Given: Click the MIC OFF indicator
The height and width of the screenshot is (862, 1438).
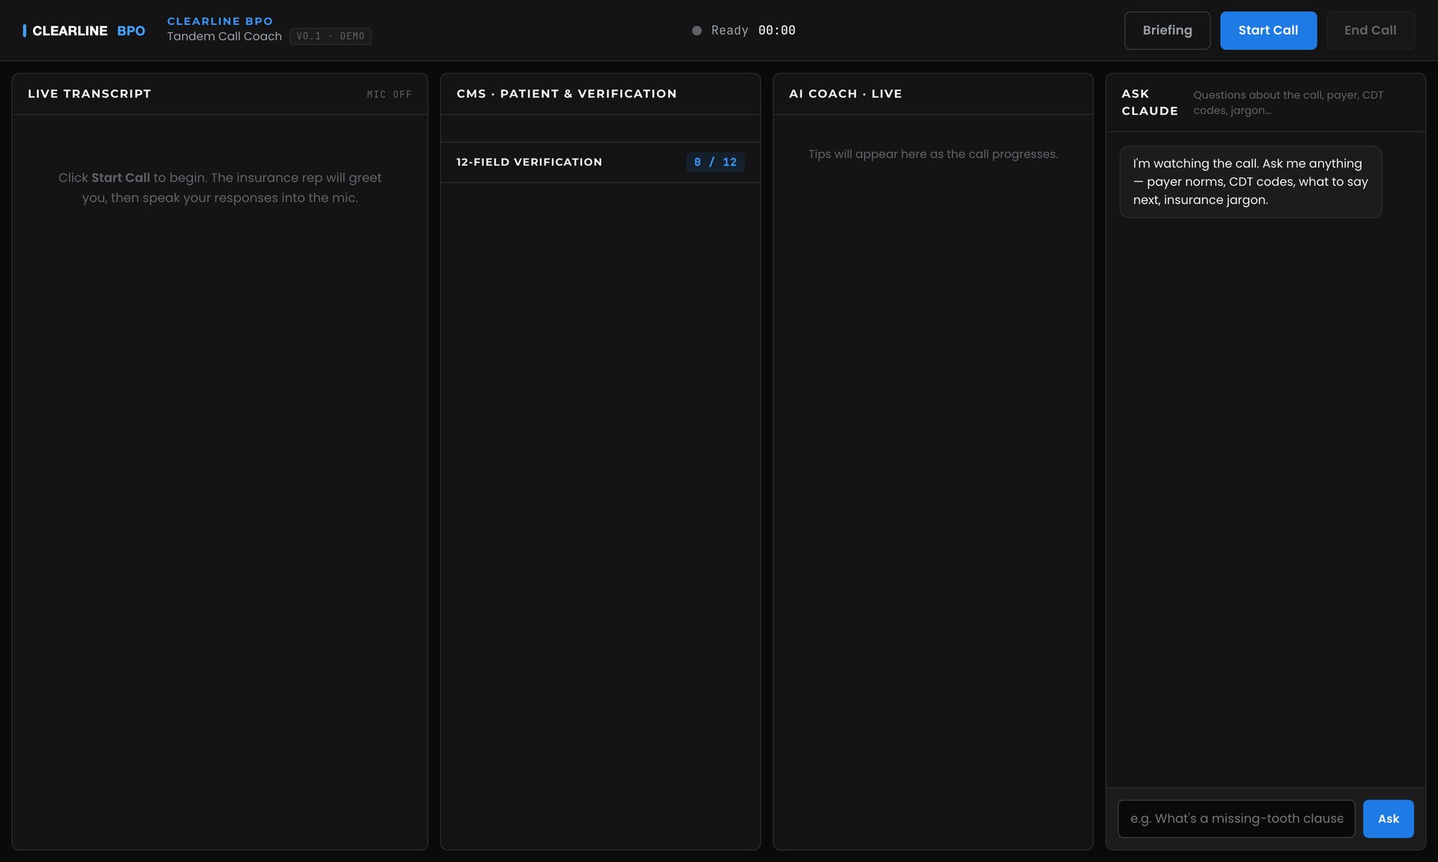Looking at the screenshot, I should pyautogui.click(x=389, y=94).
